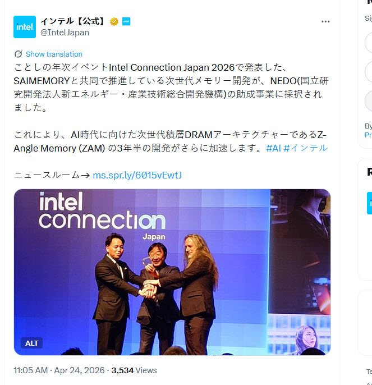Viewport: 372px width, 385px height.
Task: Open the インテル【公式】 display name
Action: coord(72,21)
